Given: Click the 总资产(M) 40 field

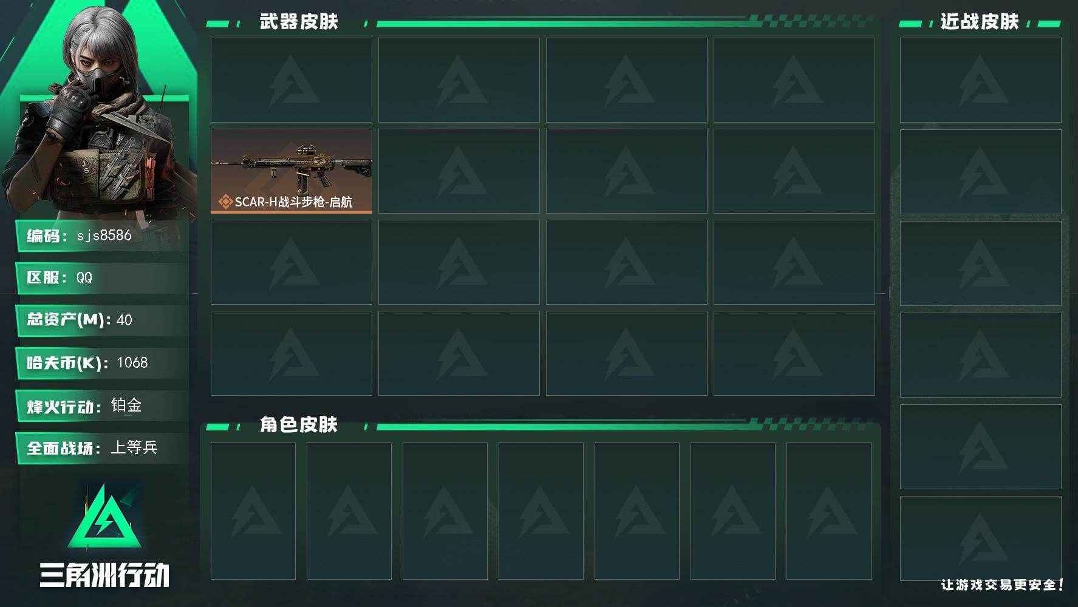Looking at the screenshot, I should (102, 320).
